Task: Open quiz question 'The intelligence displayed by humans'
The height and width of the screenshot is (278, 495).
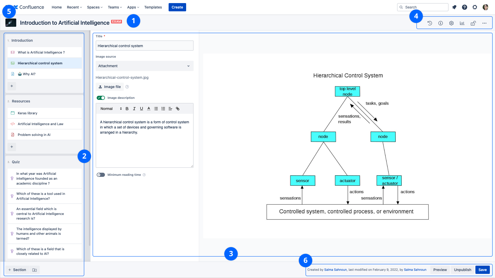Action: pyautogui.click(x=45, y=234)
